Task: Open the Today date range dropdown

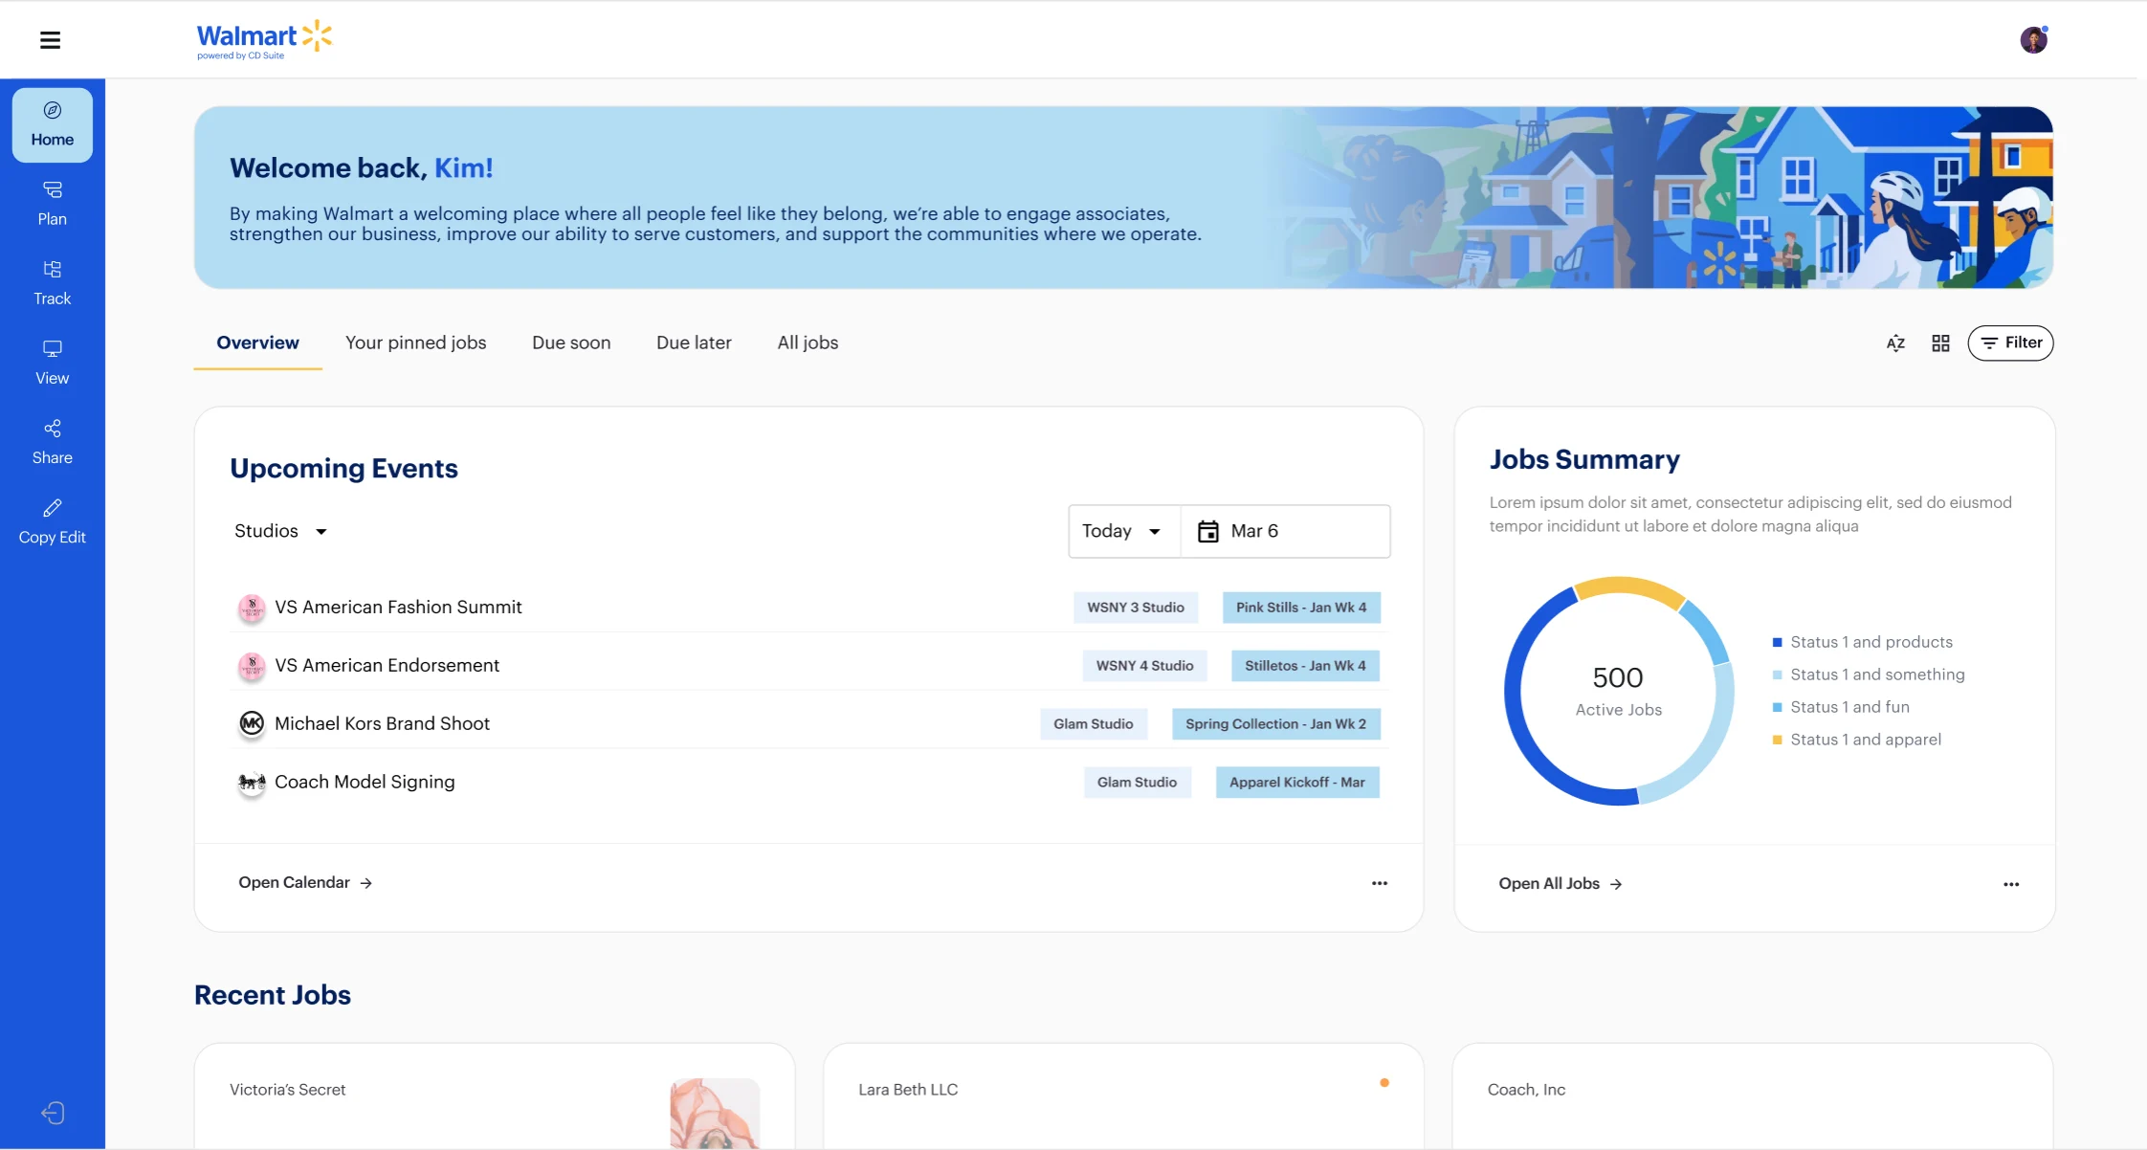Action: (1124, 531)
